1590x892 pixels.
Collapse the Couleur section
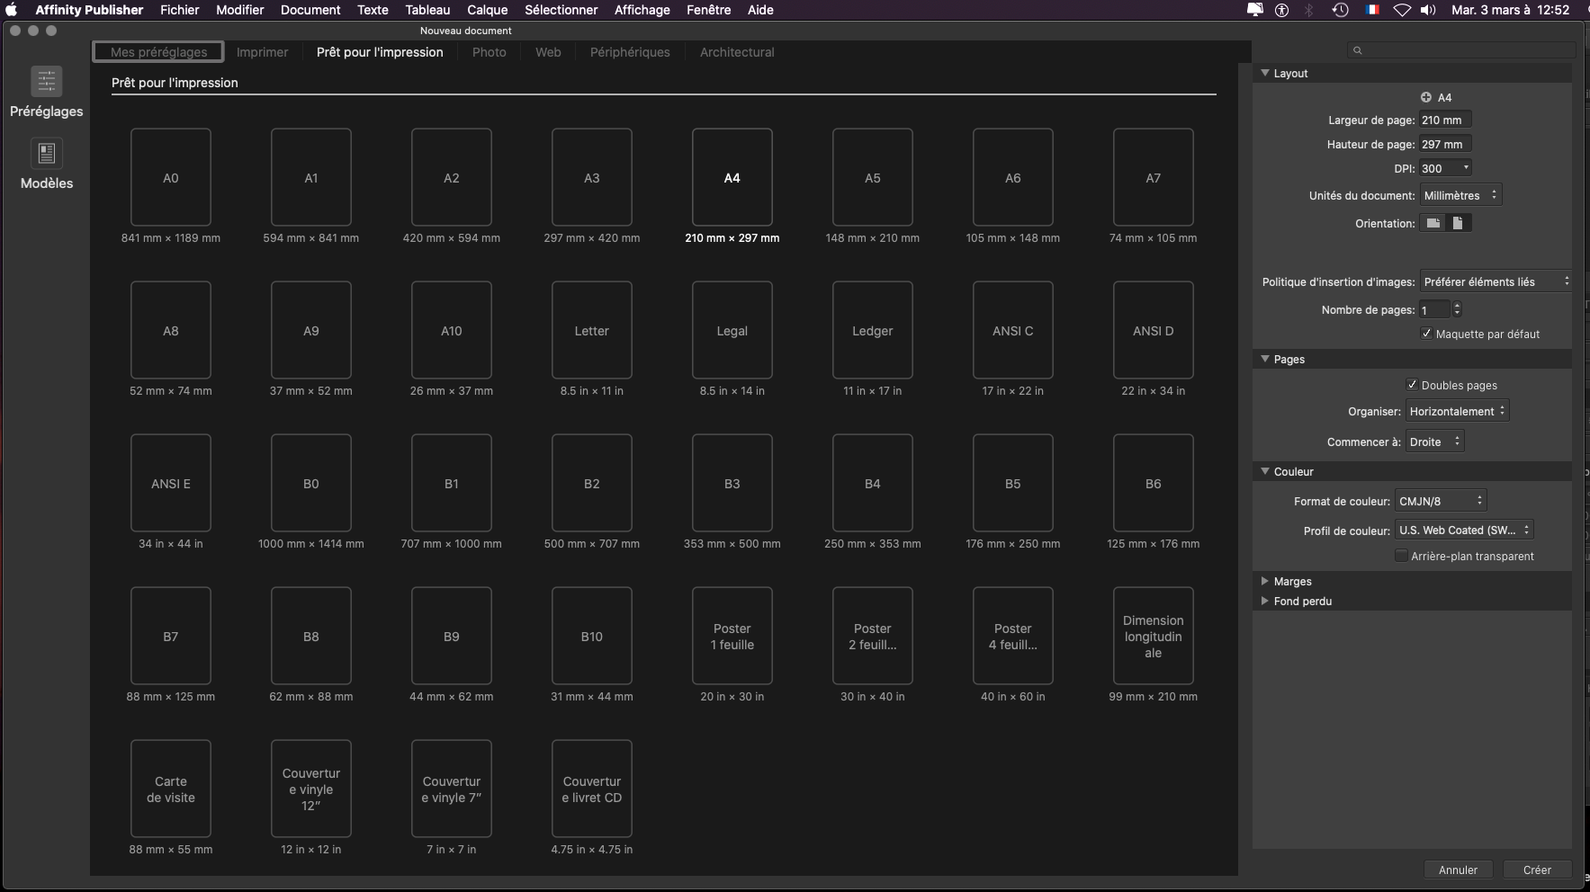(1265, 471)
